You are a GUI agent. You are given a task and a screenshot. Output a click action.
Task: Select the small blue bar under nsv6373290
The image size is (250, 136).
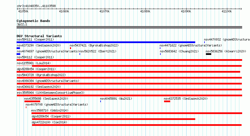(18, 48)
